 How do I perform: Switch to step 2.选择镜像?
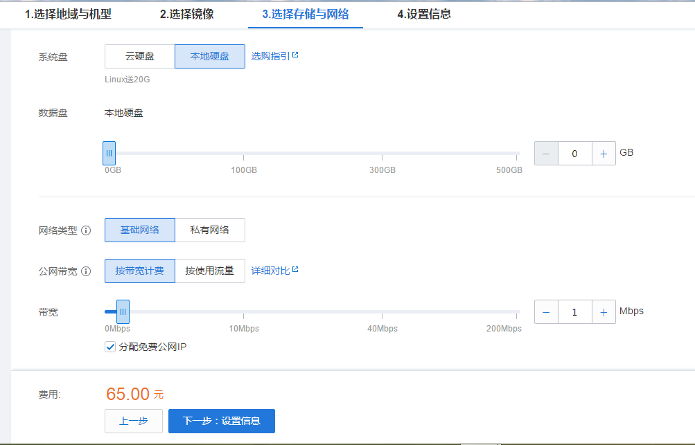coord(186,14)
